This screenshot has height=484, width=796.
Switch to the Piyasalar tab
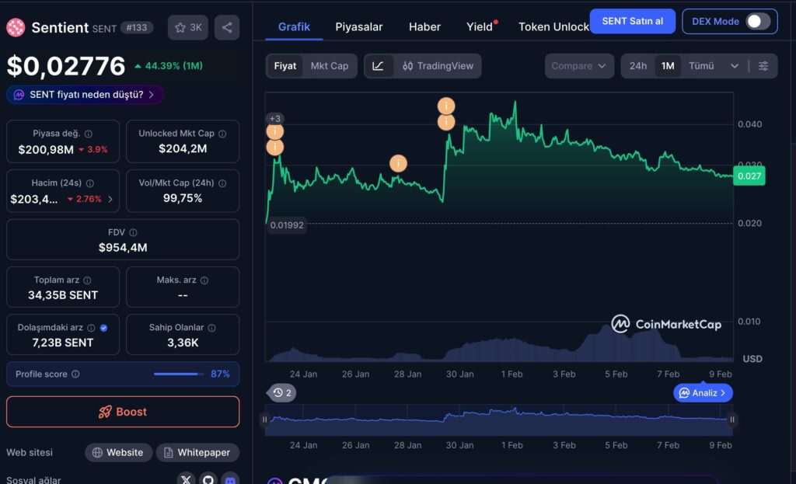point(358,26)
